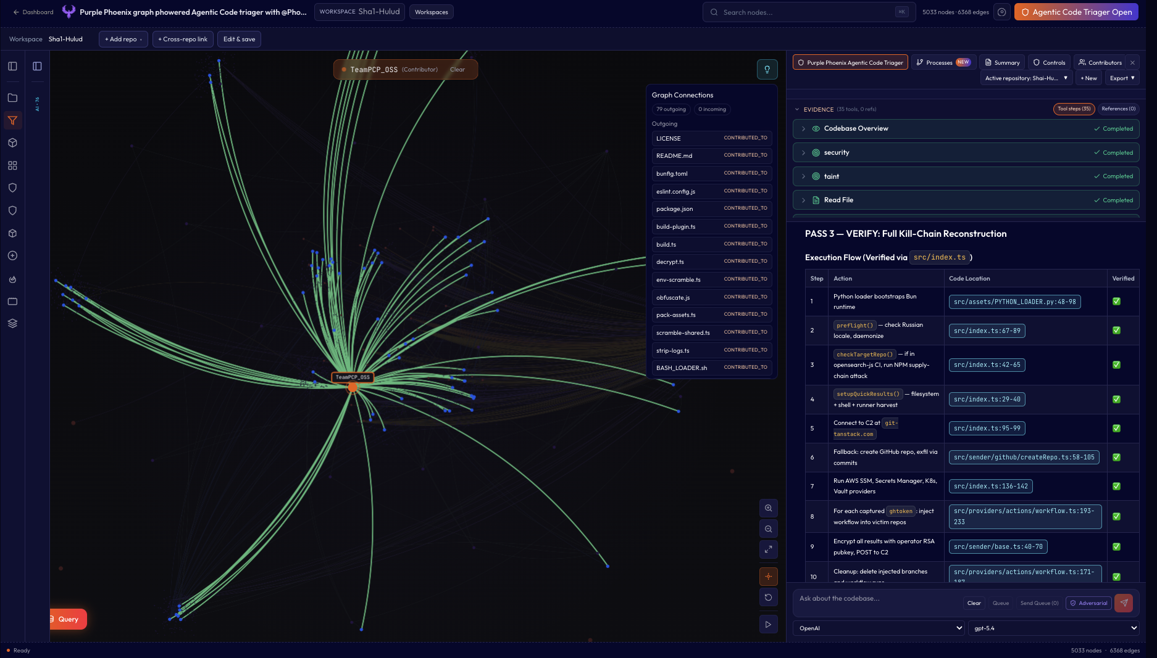Select the 0 incoming connections filter

tap(712, 109)
